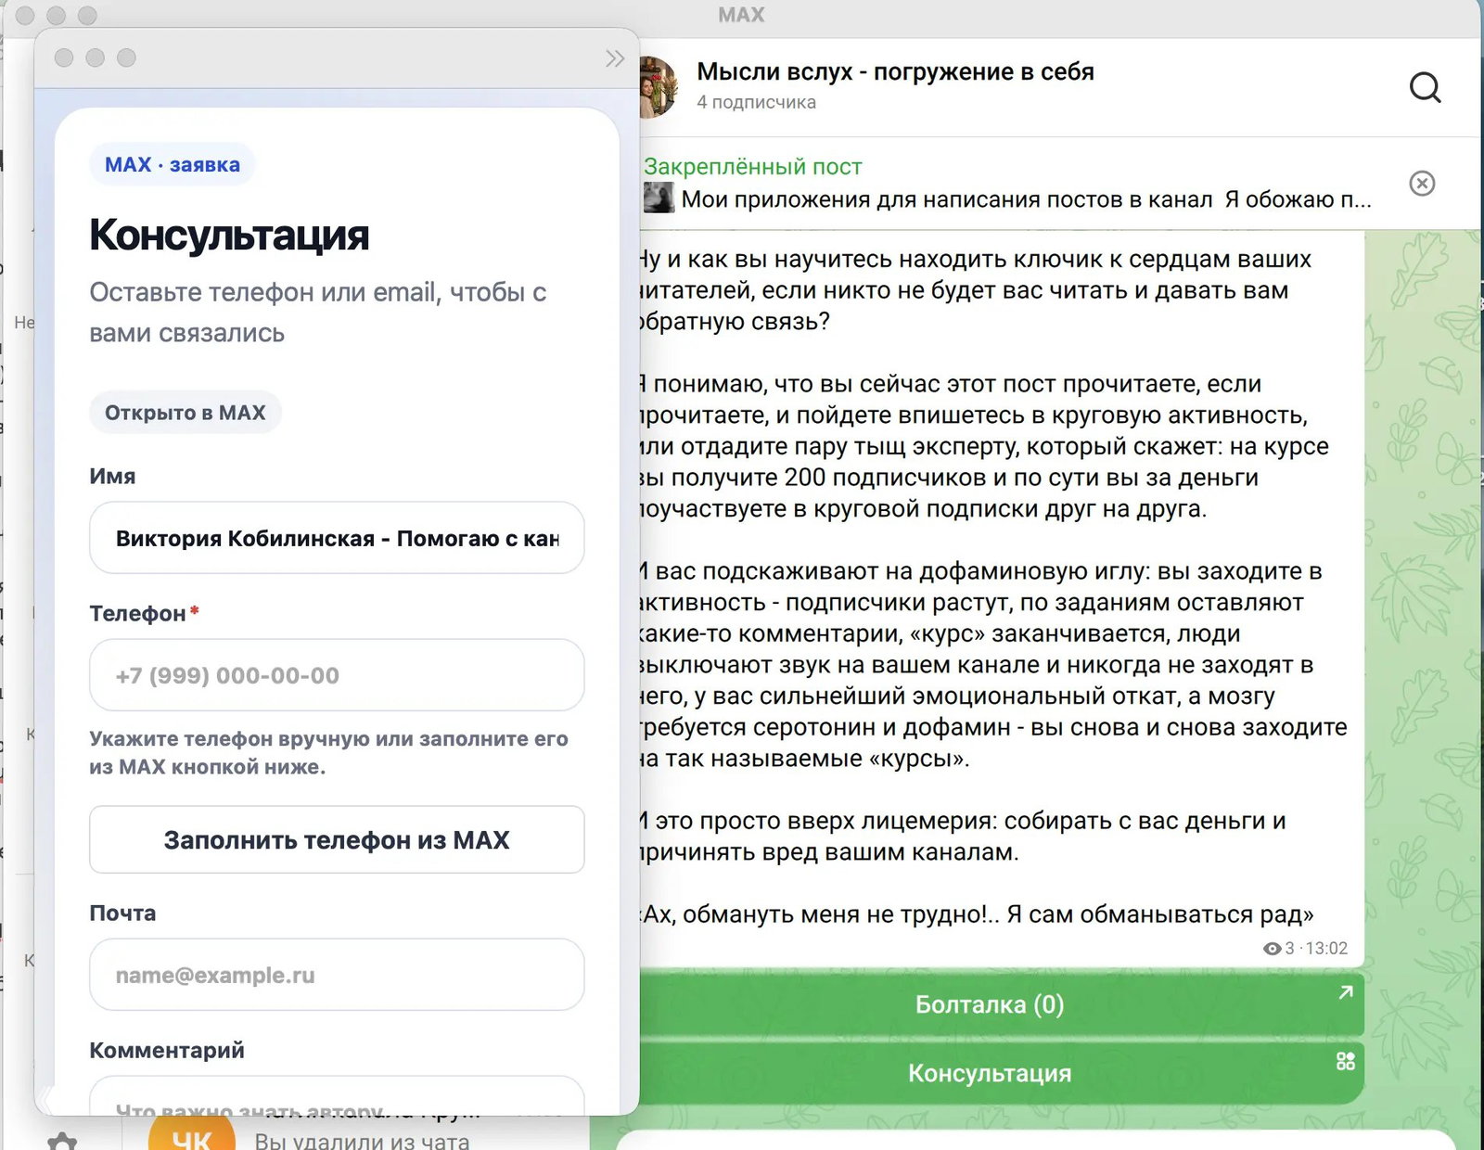This screenshot has height=1150, width=1484.
Task: Click the pinned post thumbnail image
Action: point(659,198)
